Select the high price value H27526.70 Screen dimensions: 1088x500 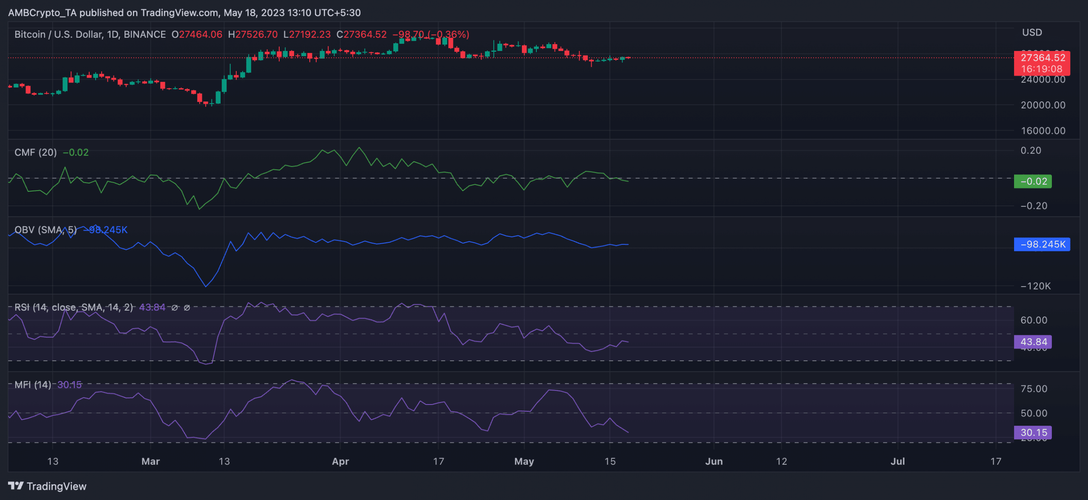[x=253, y=34]
